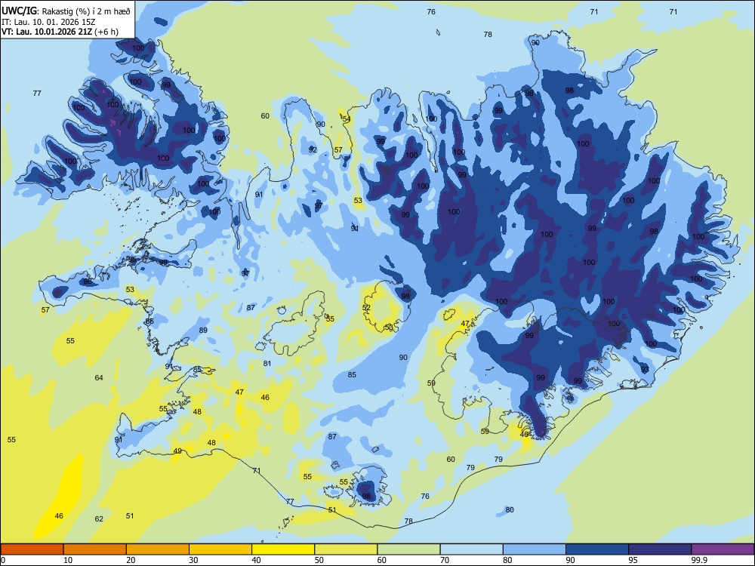Viewport: 755px width, 566px height.
Task: Click the '62' humidity value on the map
Action: tap(99, 519)
